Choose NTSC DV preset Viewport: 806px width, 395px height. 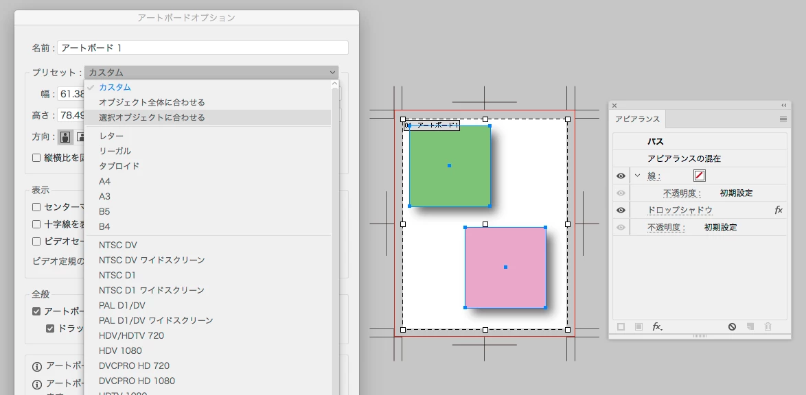click(207, 245)
